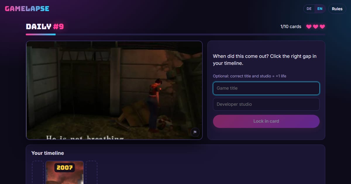
Task: Switch language to EN
Action: (x=320, y=9)
